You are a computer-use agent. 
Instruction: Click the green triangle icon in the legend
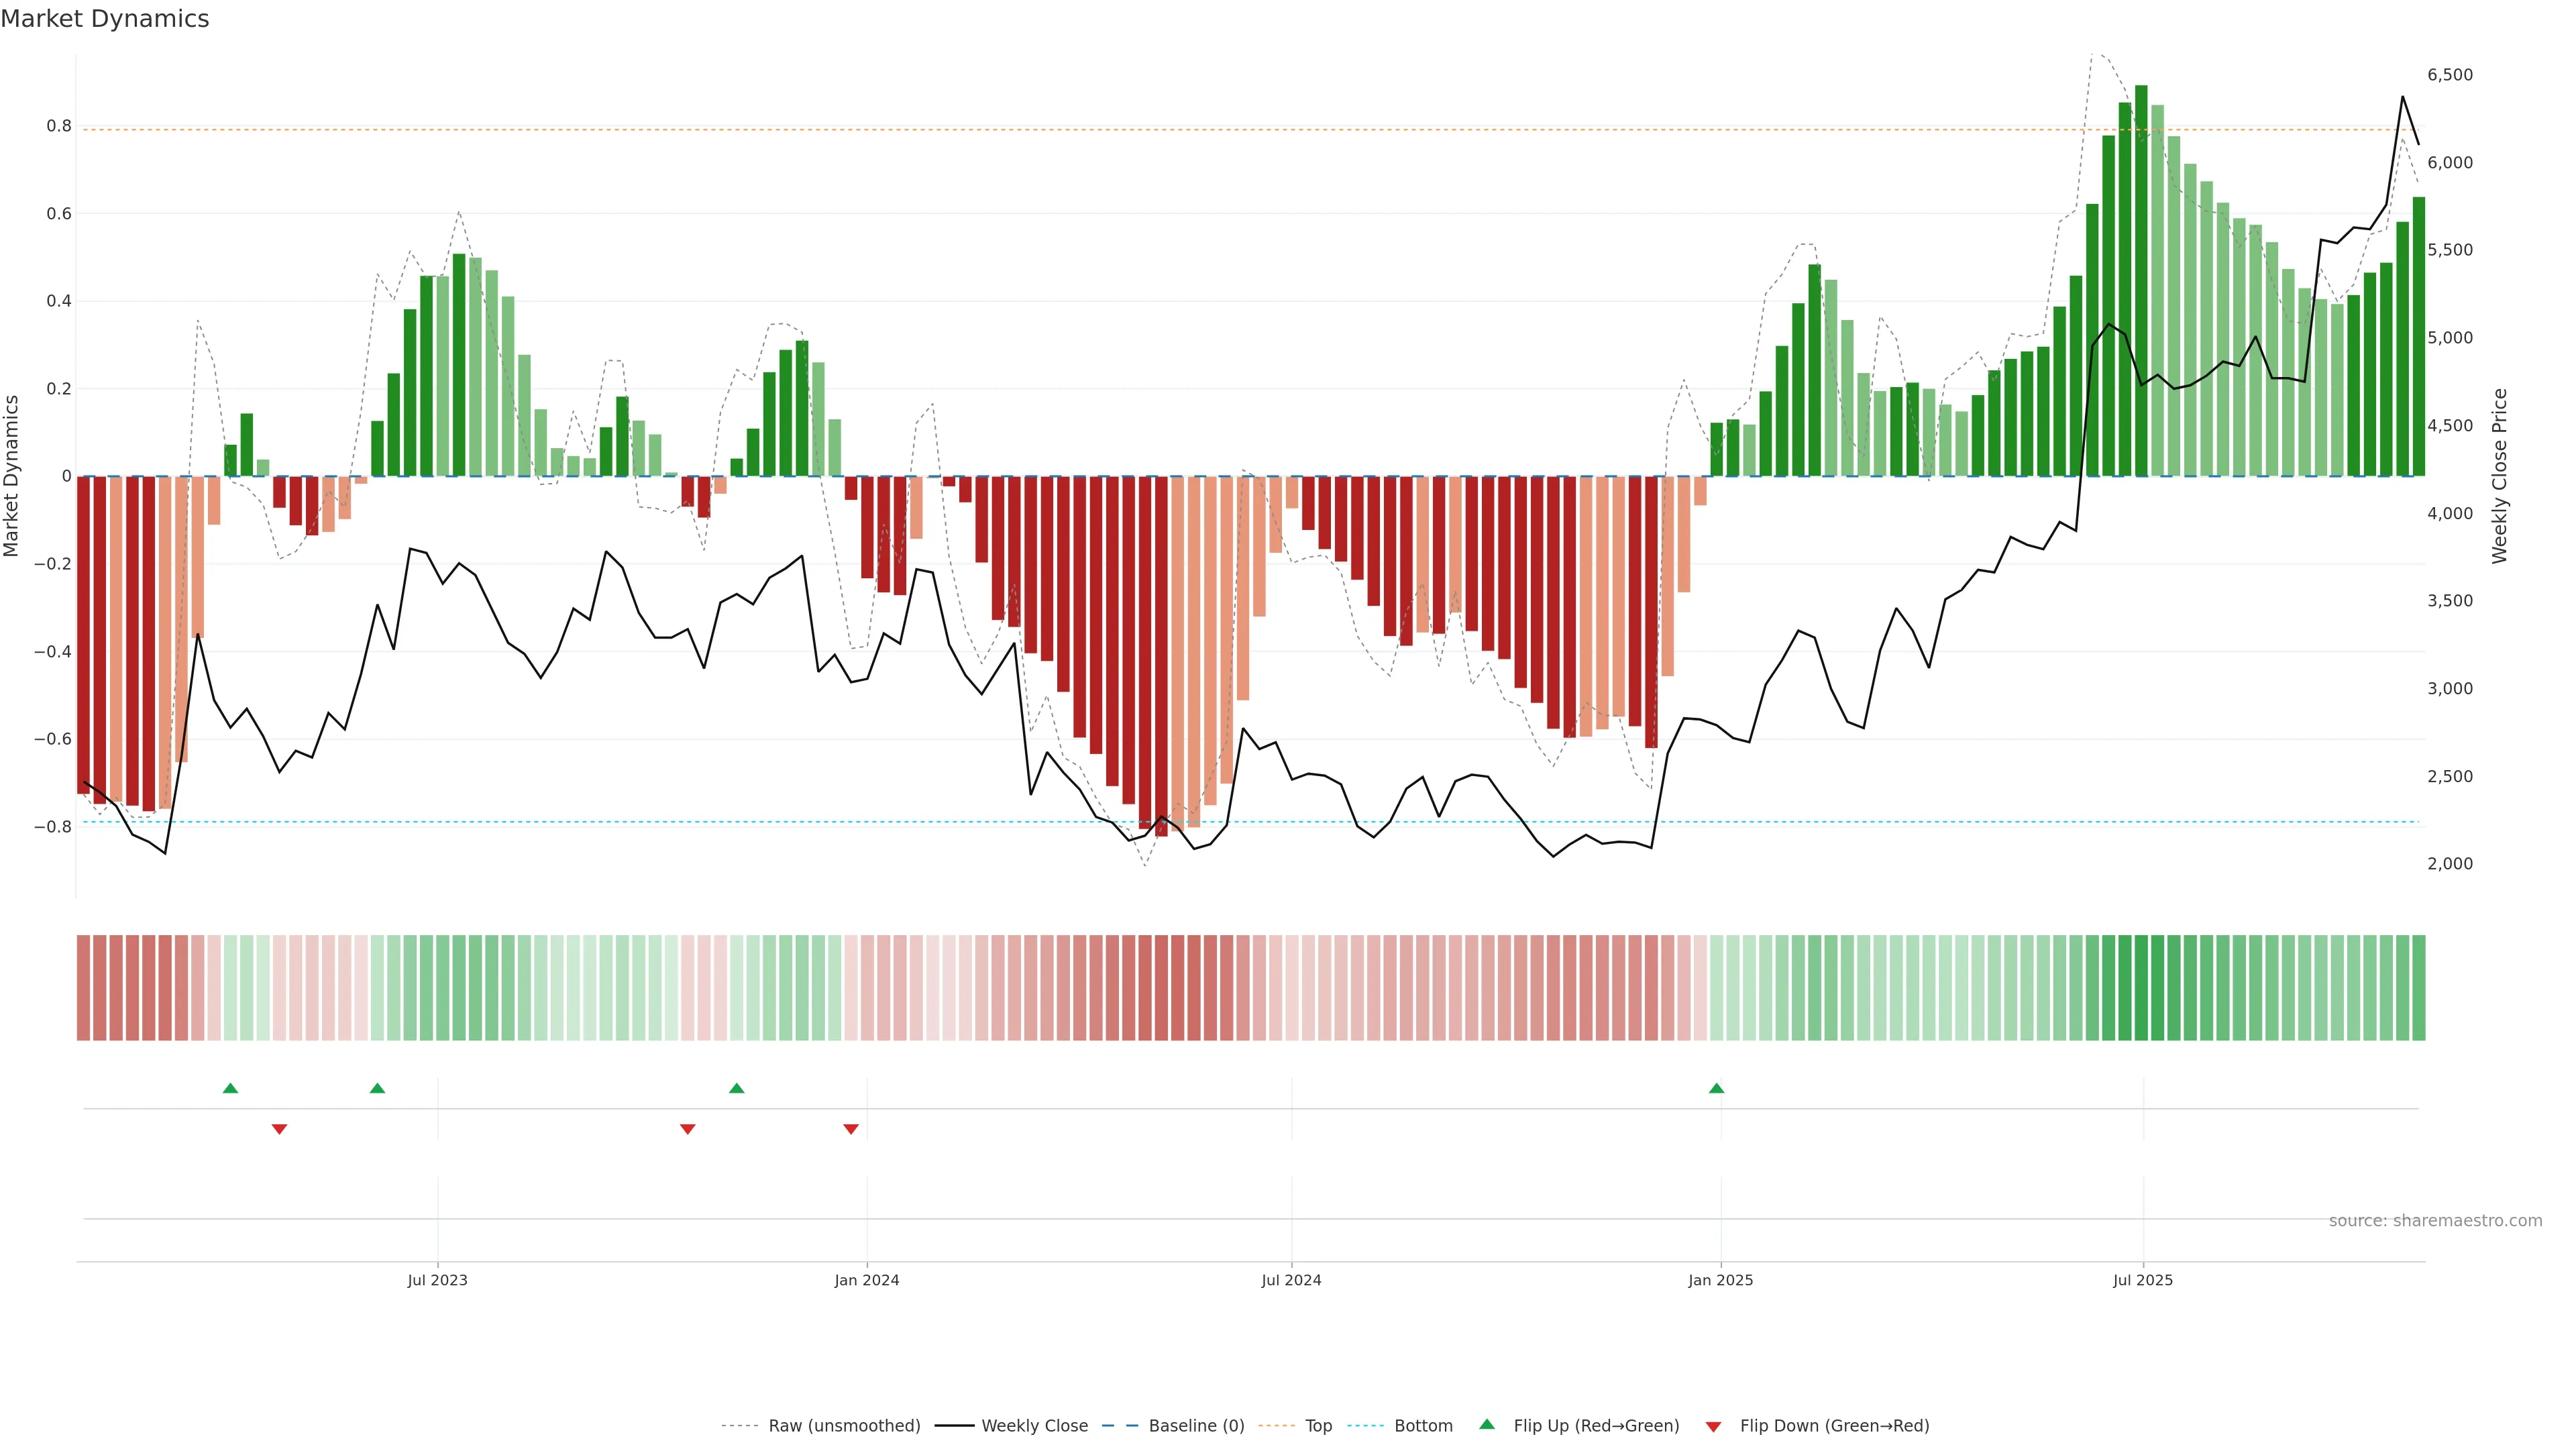coord(1487,1425)
